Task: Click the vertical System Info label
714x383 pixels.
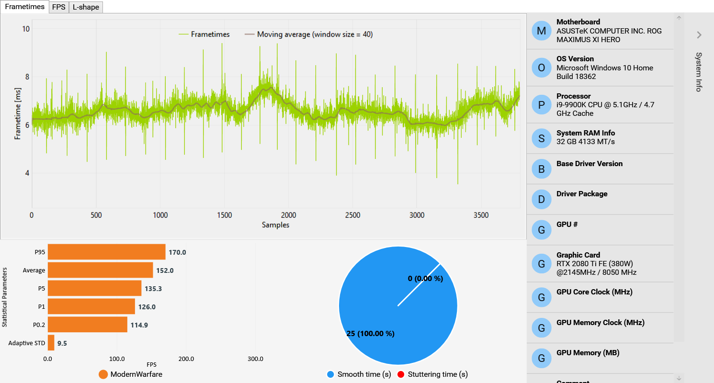Action: pyautogui.click(x=699, y=72)
